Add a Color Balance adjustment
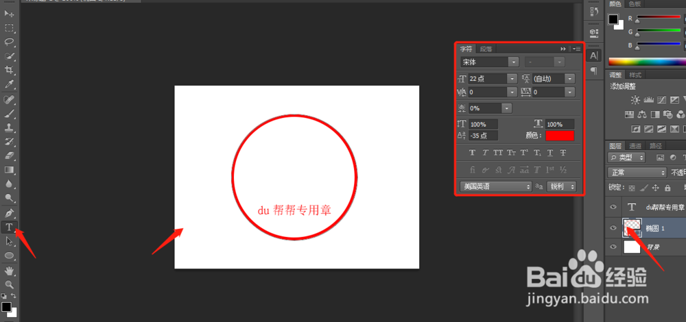Viewport: 686px width, 322px height. (642, 114)
